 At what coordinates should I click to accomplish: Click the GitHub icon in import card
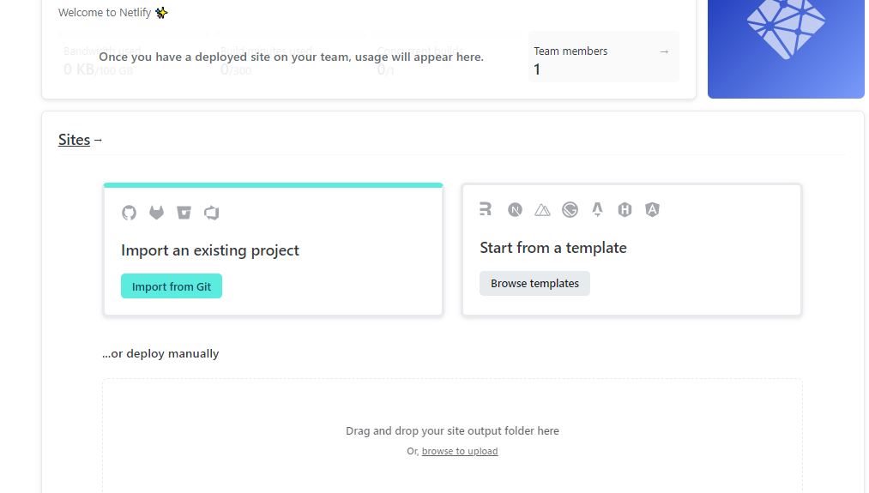pos(130,213)
